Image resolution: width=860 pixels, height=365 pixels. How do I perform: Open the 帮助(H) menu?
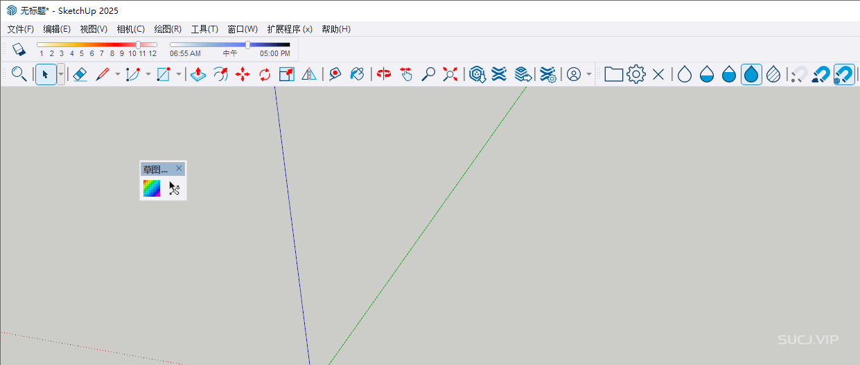pyautogui.click(x=336, y=29)
